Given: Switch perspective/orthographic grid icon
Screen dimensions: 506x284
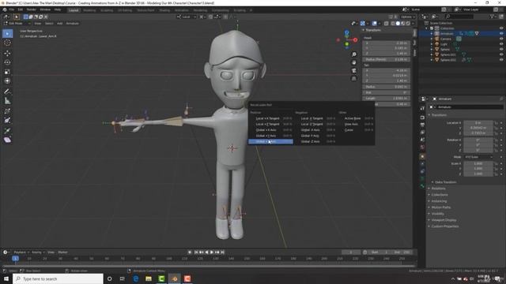Looking at the screenshot, I should coord(354,79).
